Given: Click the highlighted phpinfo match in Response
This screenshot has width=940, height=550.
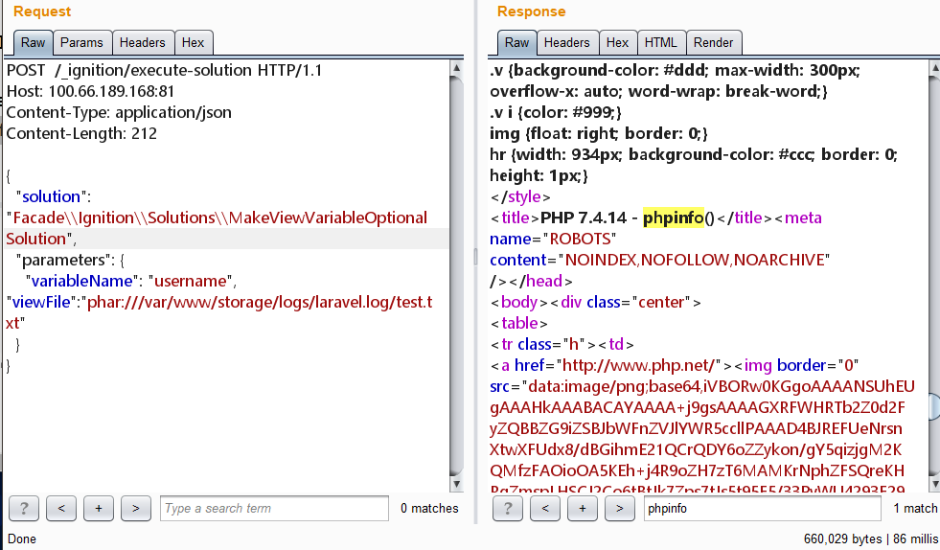Looking at the screenshot, I should point(674,218).
